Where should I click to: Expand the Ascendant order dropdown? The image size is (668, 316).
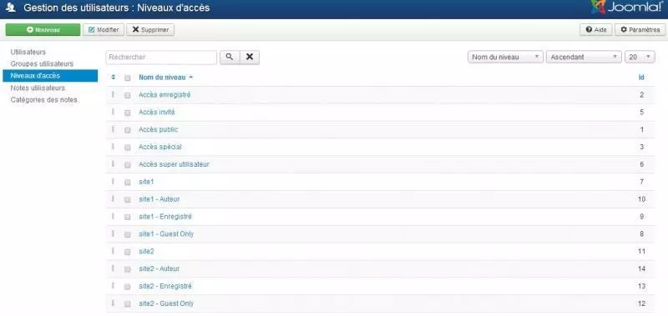584,57
